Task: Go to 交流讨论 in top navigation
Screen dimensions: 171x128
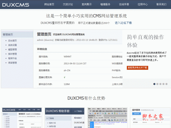Action: (68, 4)
